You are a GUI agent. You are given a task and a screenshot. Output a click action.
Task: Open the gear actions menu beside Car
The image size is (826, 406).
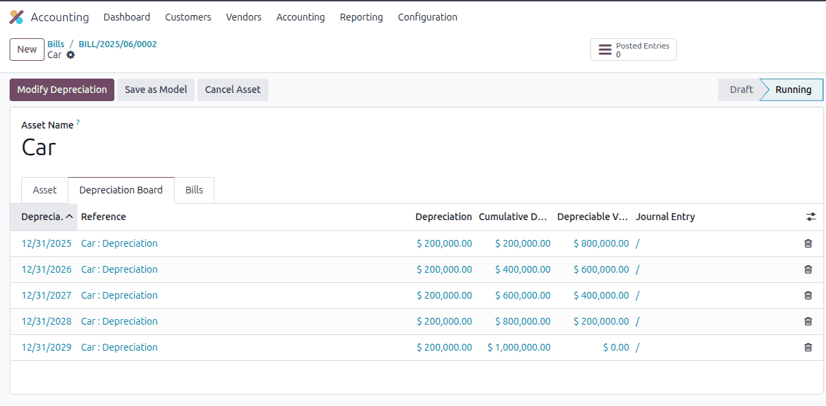71,55
